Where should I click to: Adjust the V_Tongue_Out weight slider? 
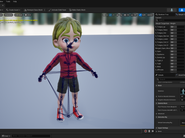pyautogui.click(x=177, y=33)
